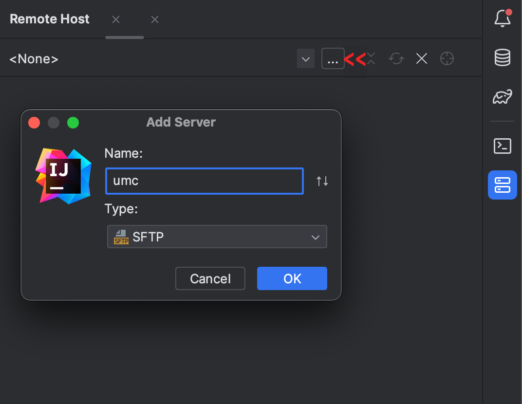Expand the <None> server dropdown arrow

[x=306, y=59]
